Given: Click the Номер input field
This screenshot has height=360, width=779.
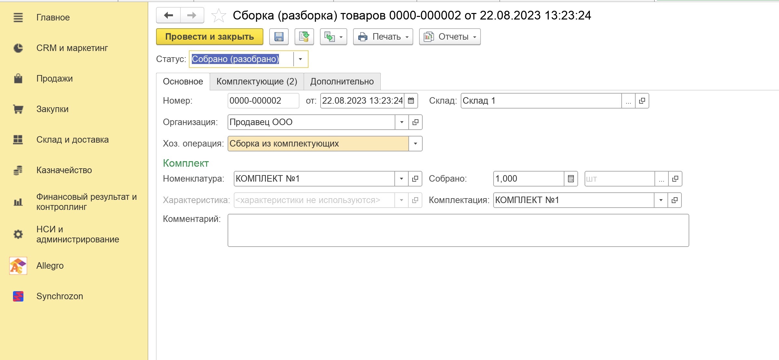Looking at the screenshot, I should coord(263,101).
